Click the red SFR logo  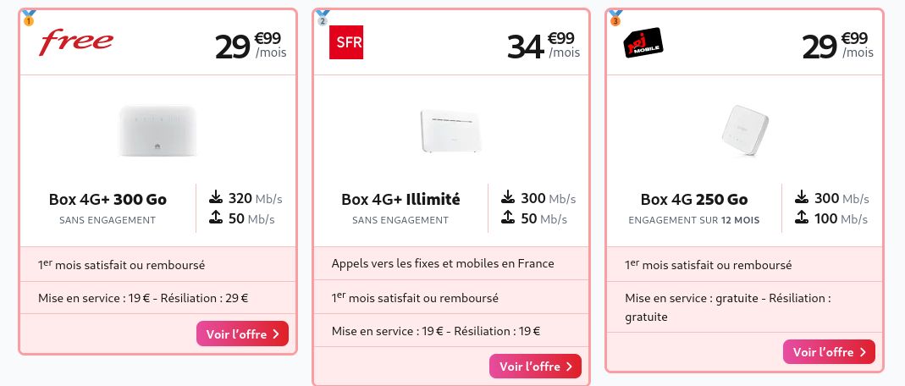tap(346, 42)
